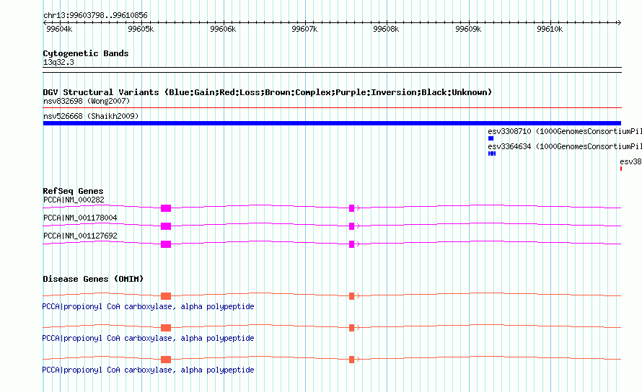Click the chr13:99603798..99610856 coordinate label

click(95, 16)
